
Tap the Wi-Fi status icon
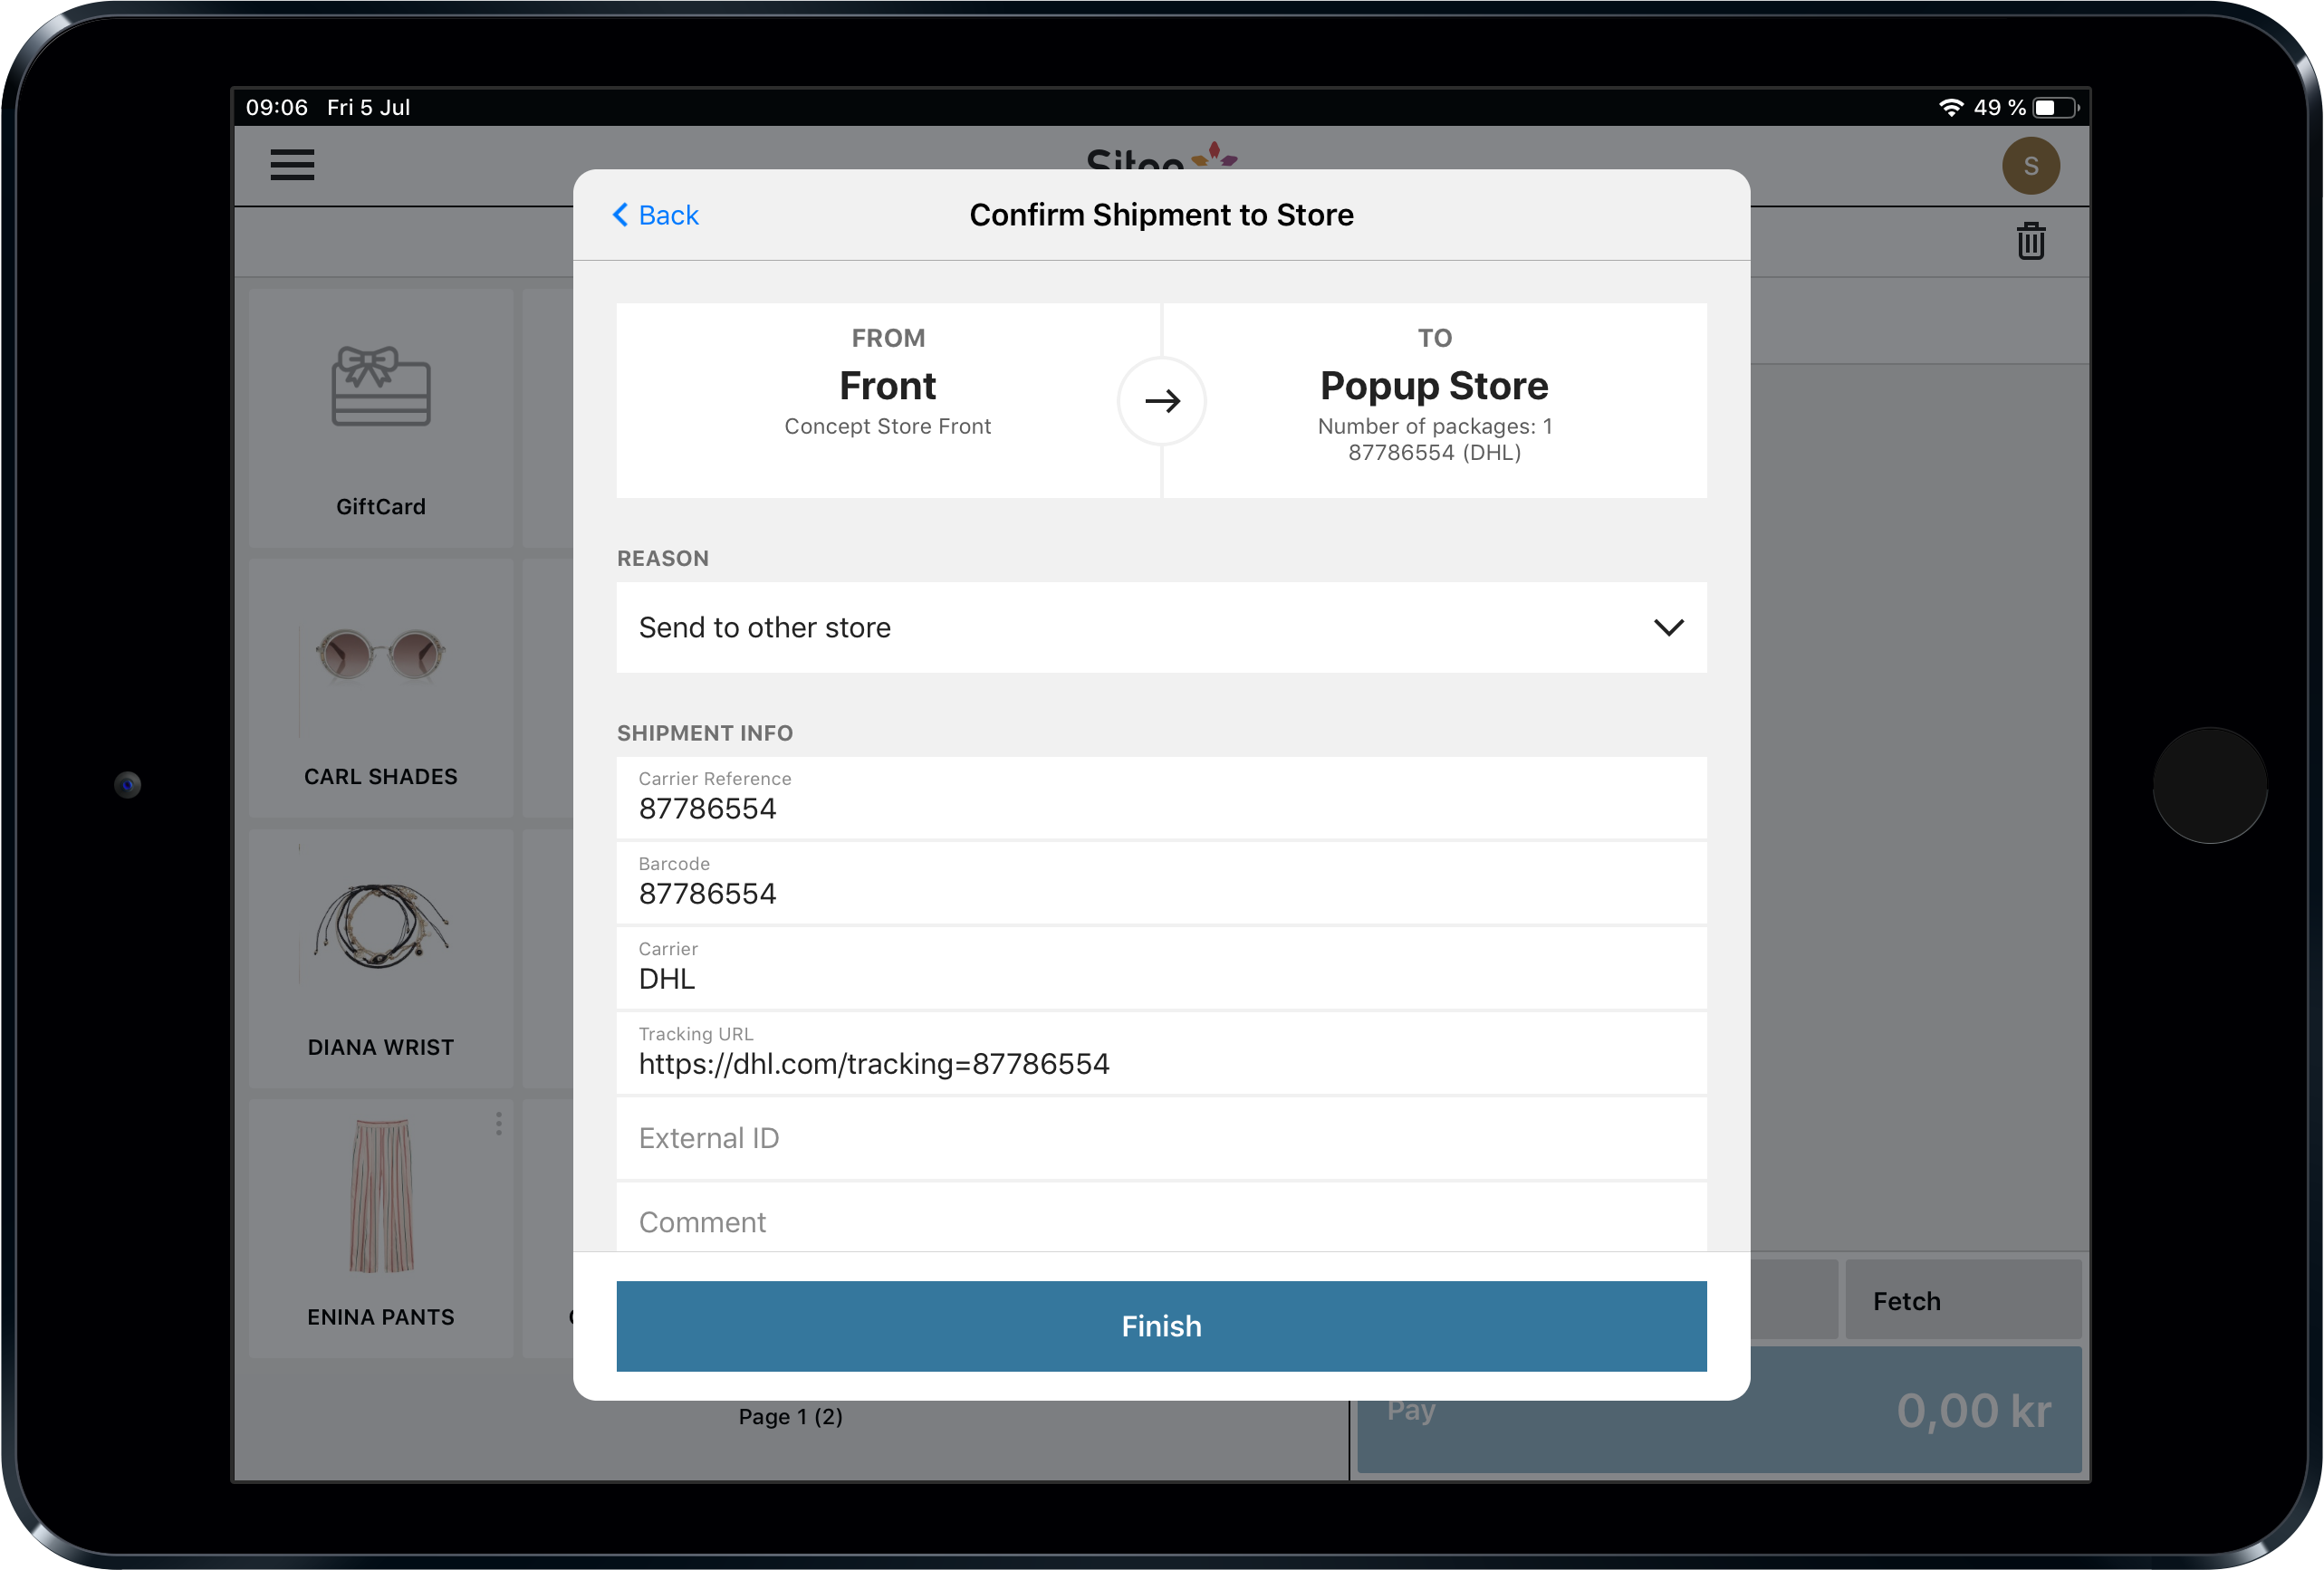(x=1950, y=107)
